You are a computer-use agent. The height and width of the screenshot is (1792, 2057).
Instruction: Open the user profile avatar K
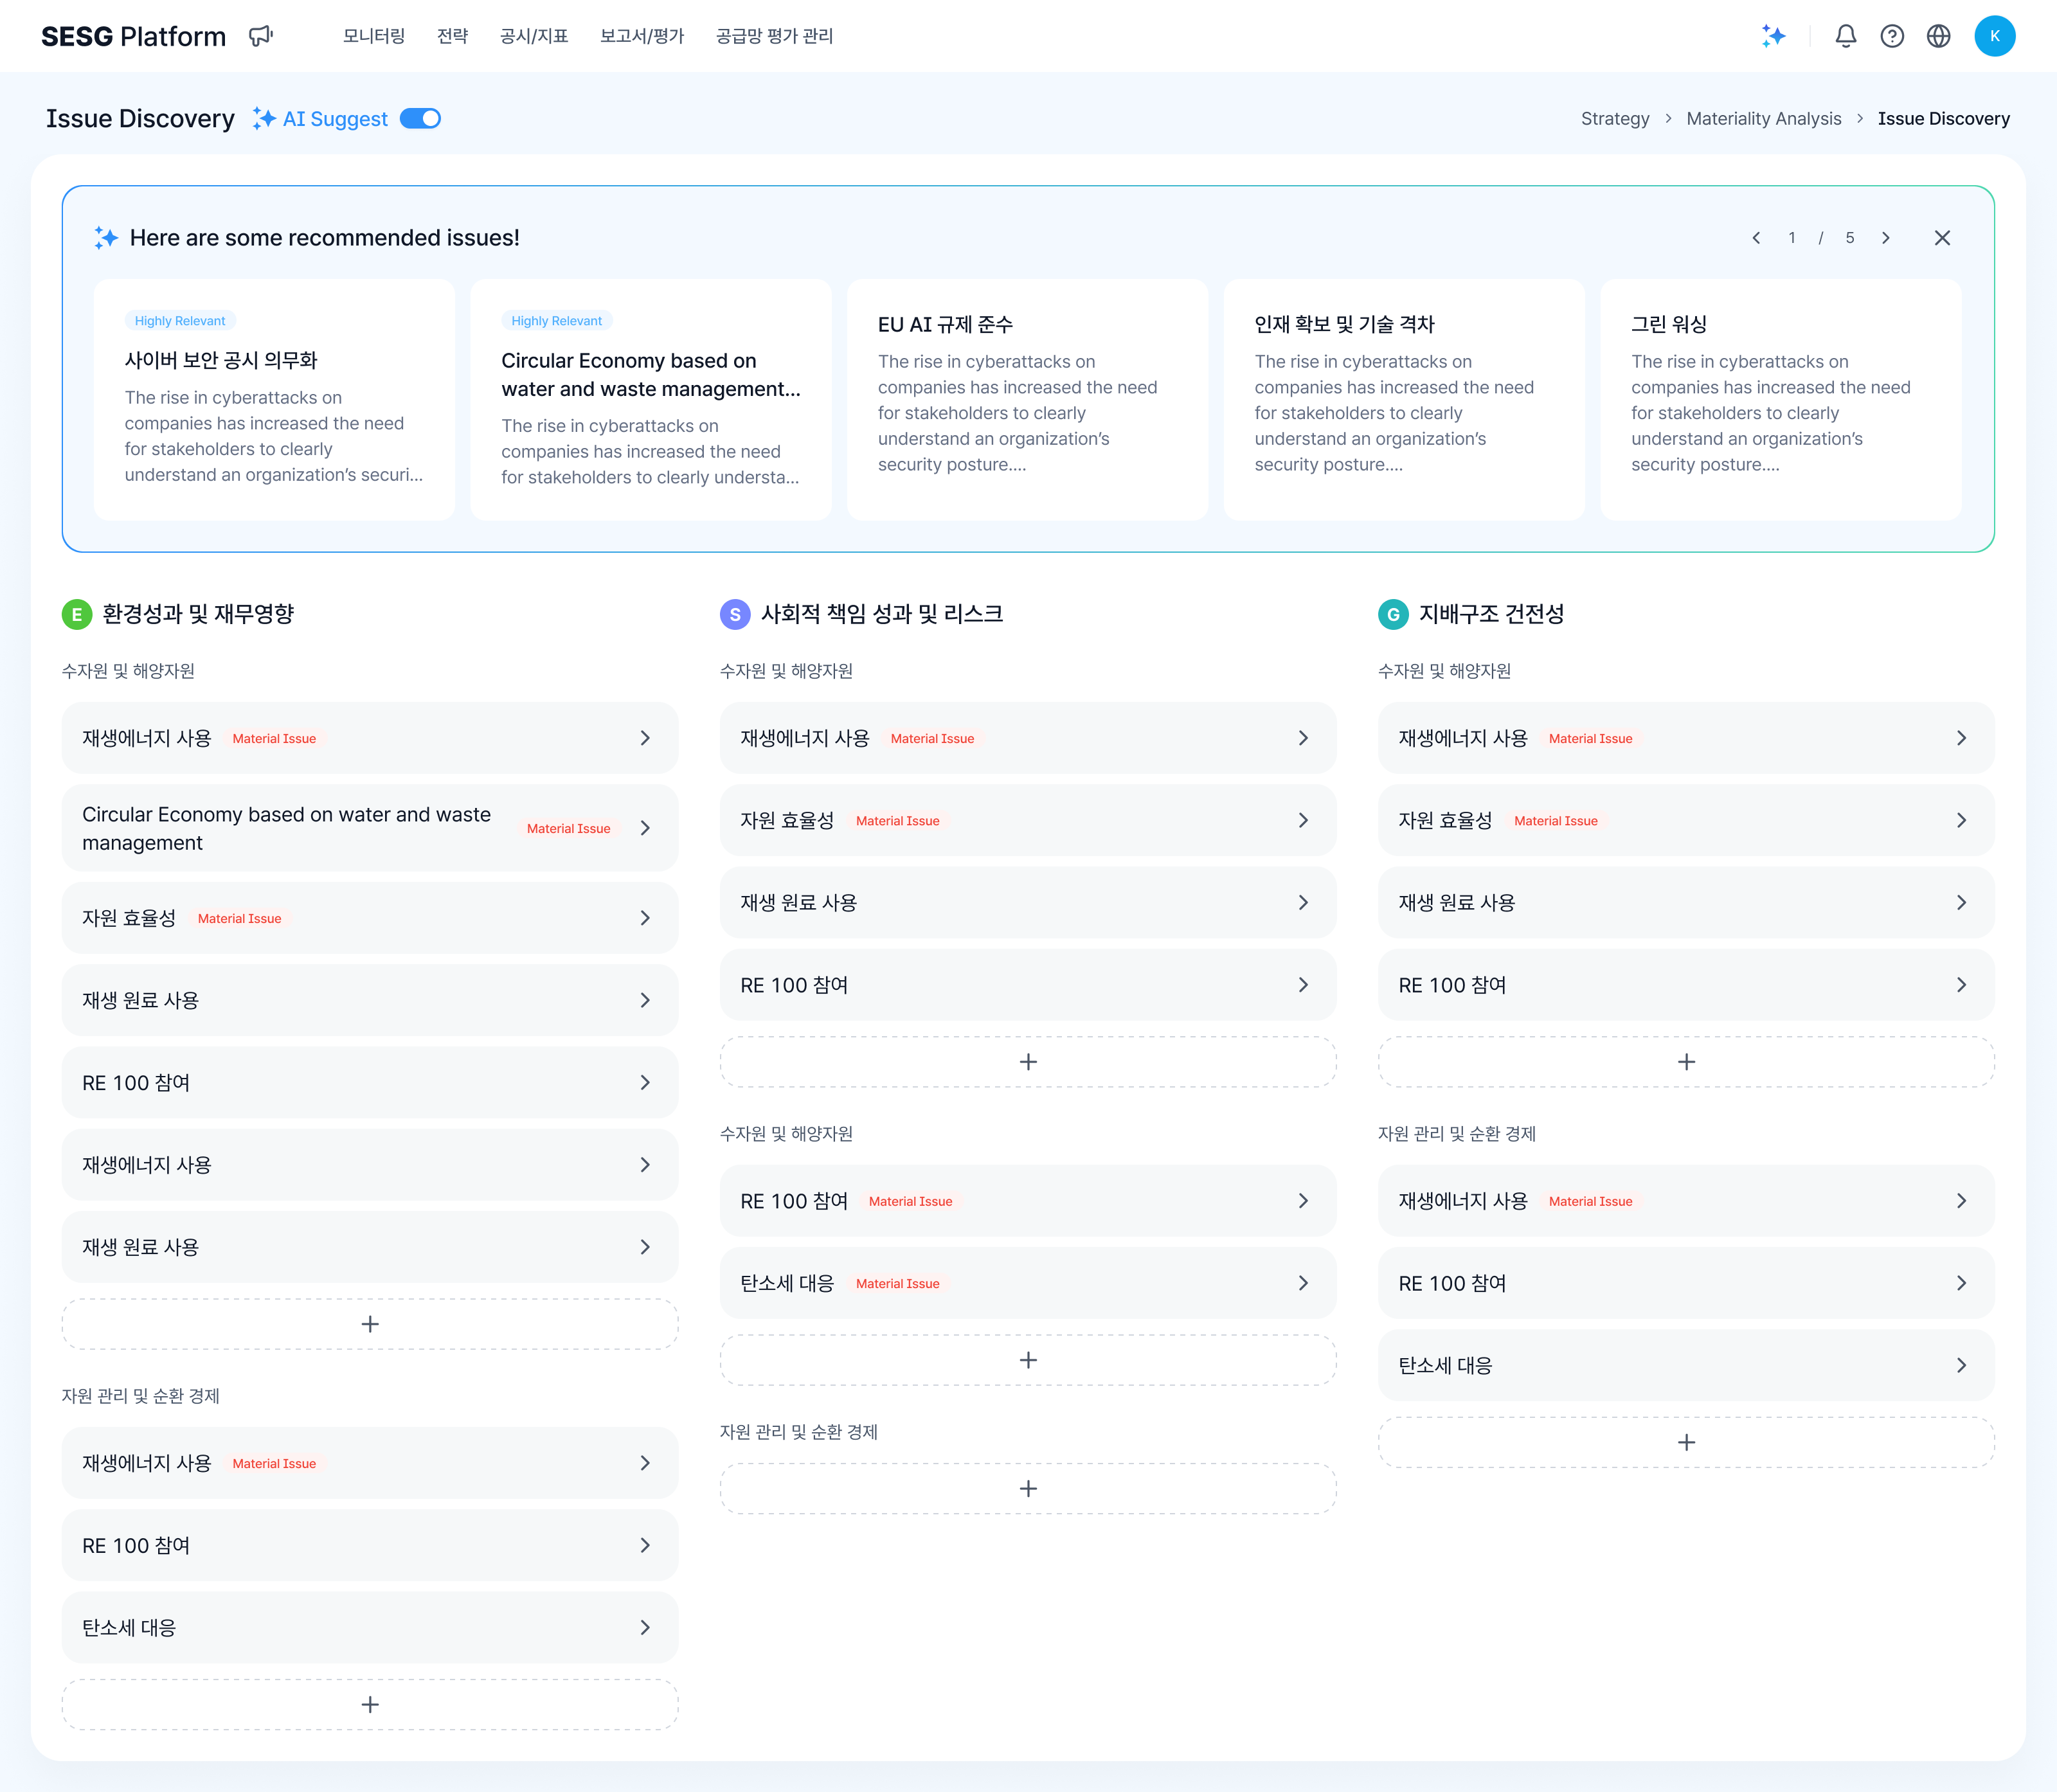pos(1994,36)
